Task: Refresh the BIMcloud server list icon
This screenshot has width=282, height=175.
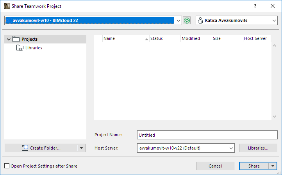Action: [187, 20]
